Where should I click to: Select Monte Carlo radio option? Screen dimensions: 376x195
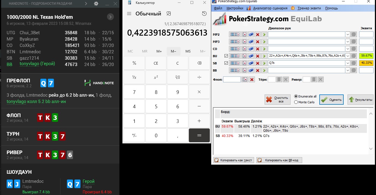pyautogui.click(x=296, y=102)
